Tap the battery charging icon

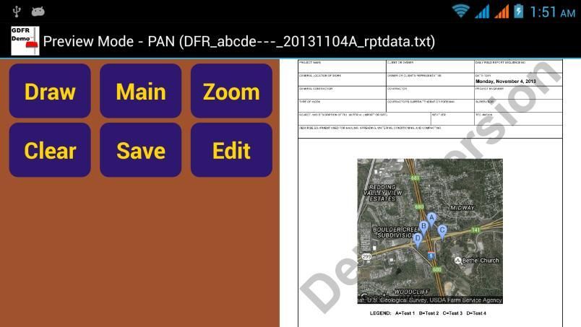[518, 12]
